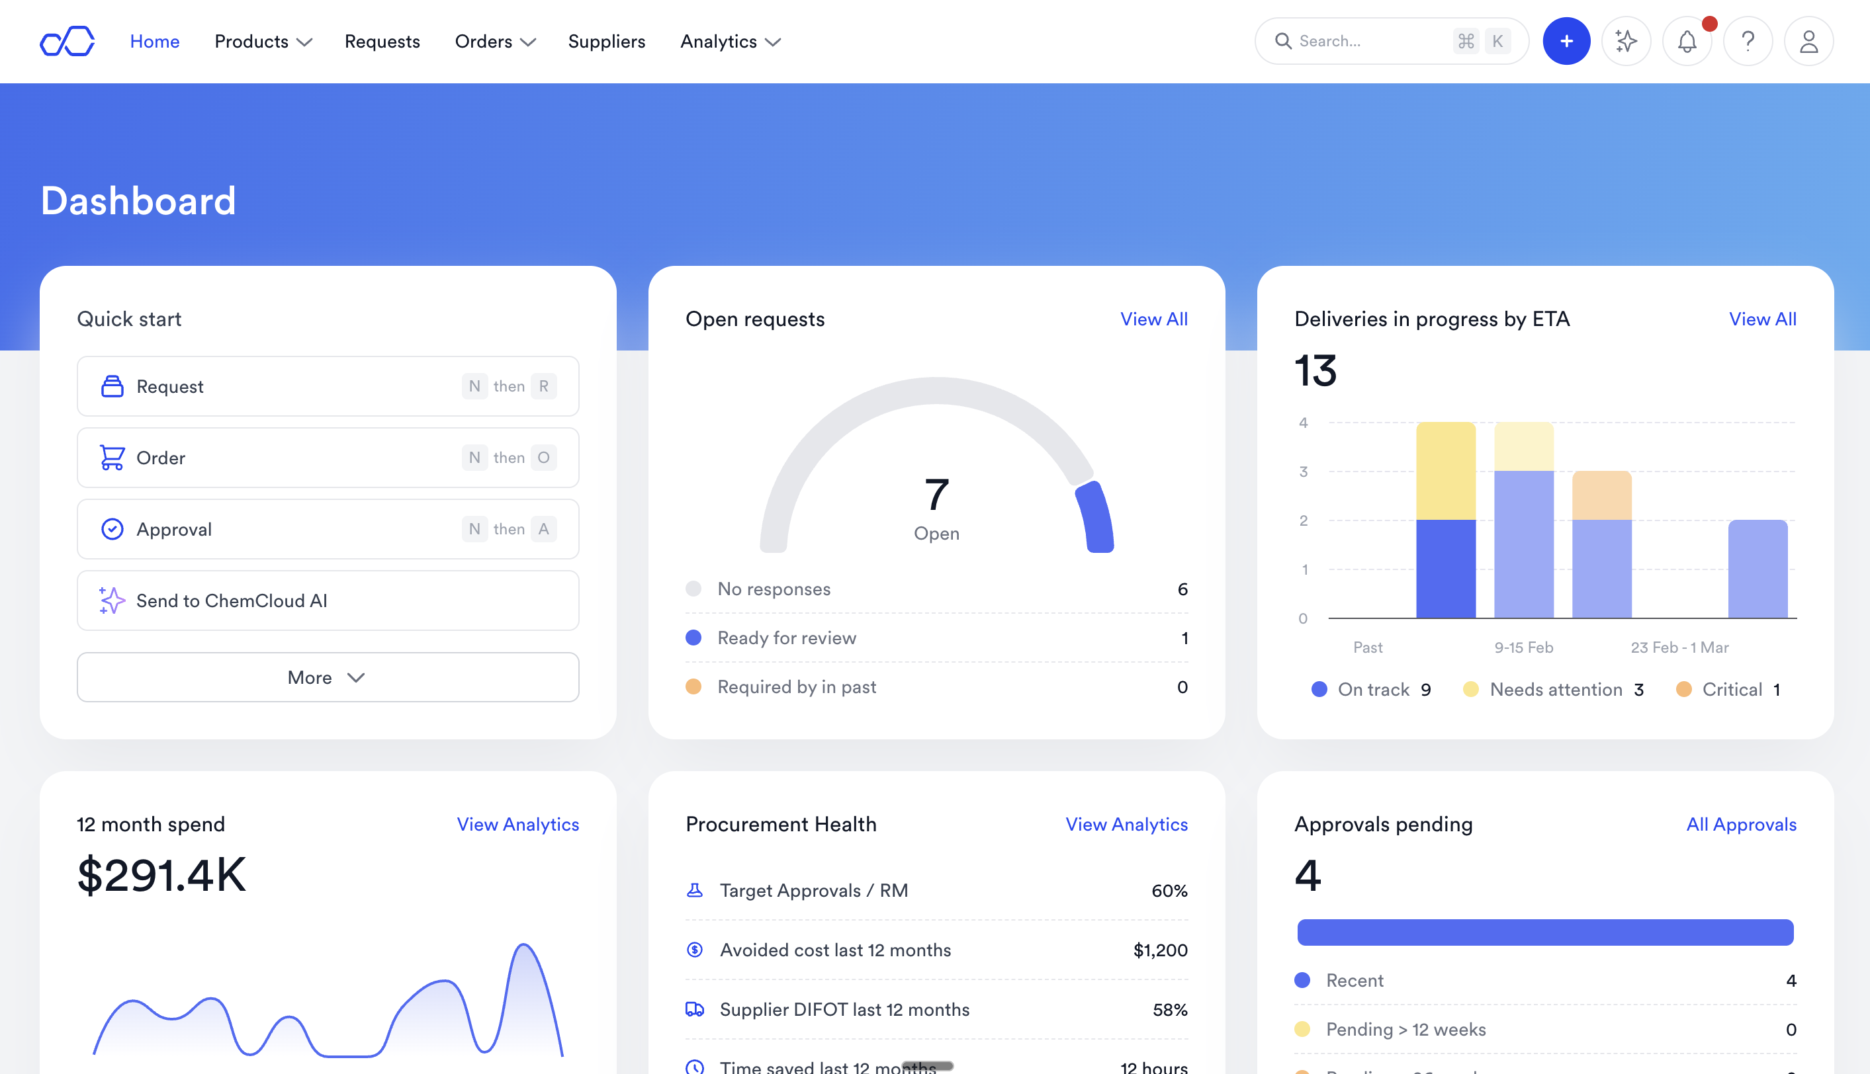Open the user profile icon

1808,41
